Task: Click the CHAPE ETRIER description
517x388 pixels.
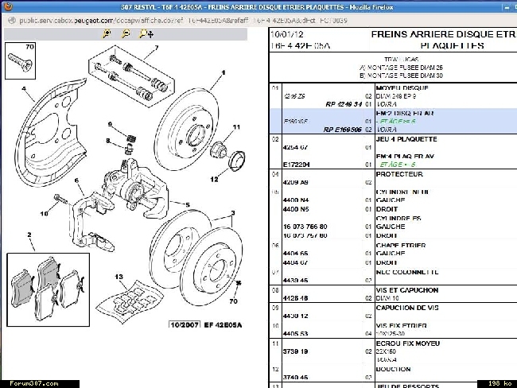Action: tap(401, 245)
